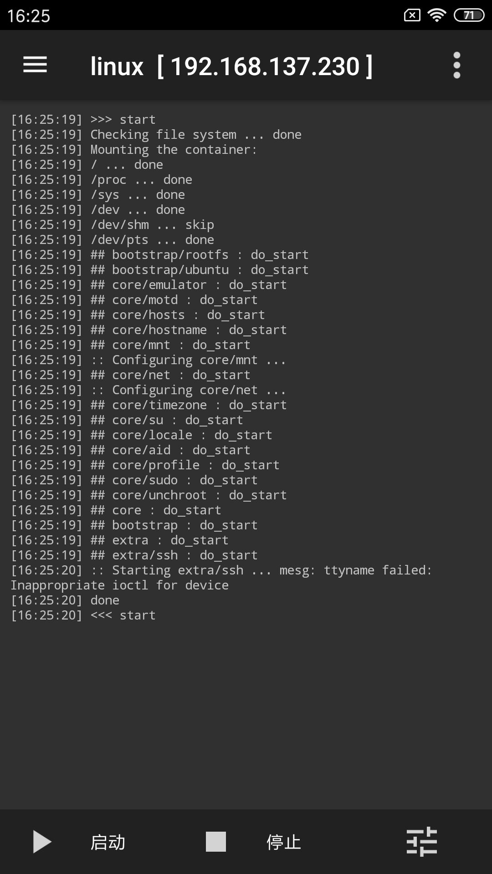Select the '>>> start' log line
492x874 pixels.
tap(83, 120)
